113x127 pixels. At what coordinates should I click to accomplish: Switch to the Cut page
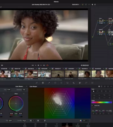pos(35,125)
